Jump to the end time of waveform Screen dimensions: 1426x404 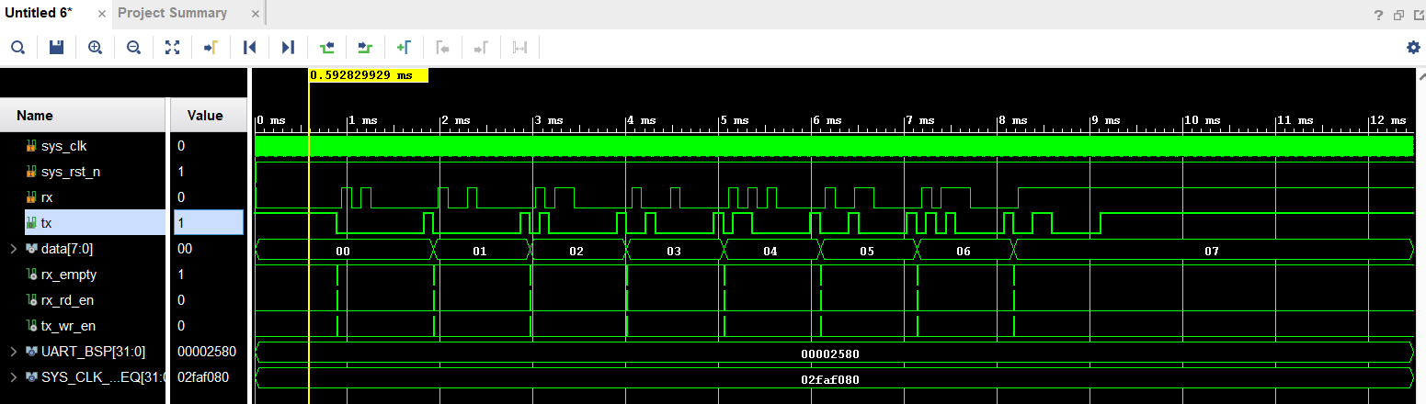288,48
